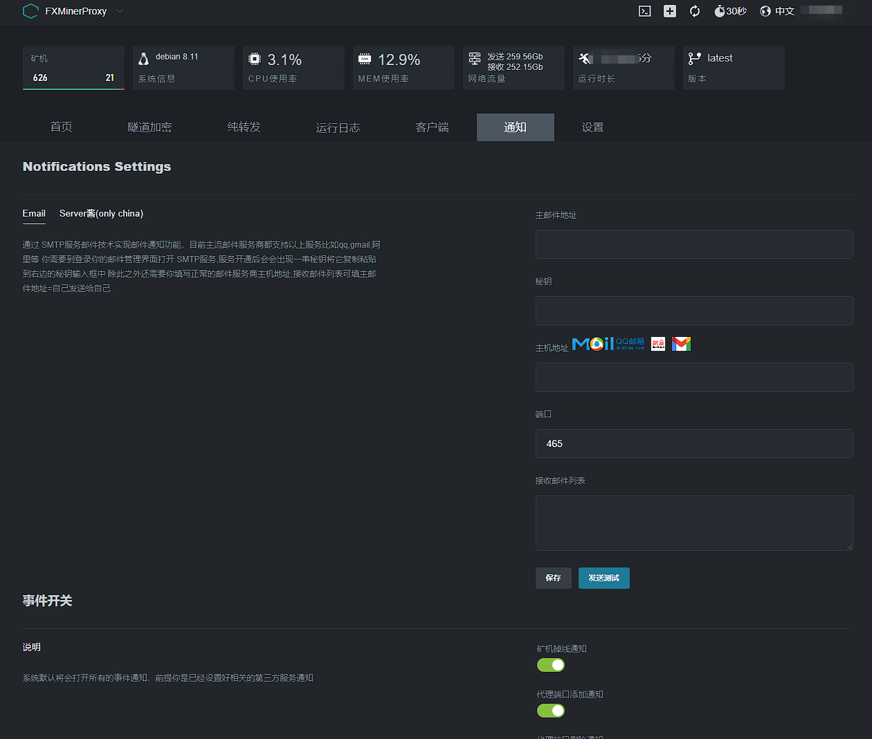872x739 pixels.
Task: Select the Email sub-tab
Action: click(34, 214)
